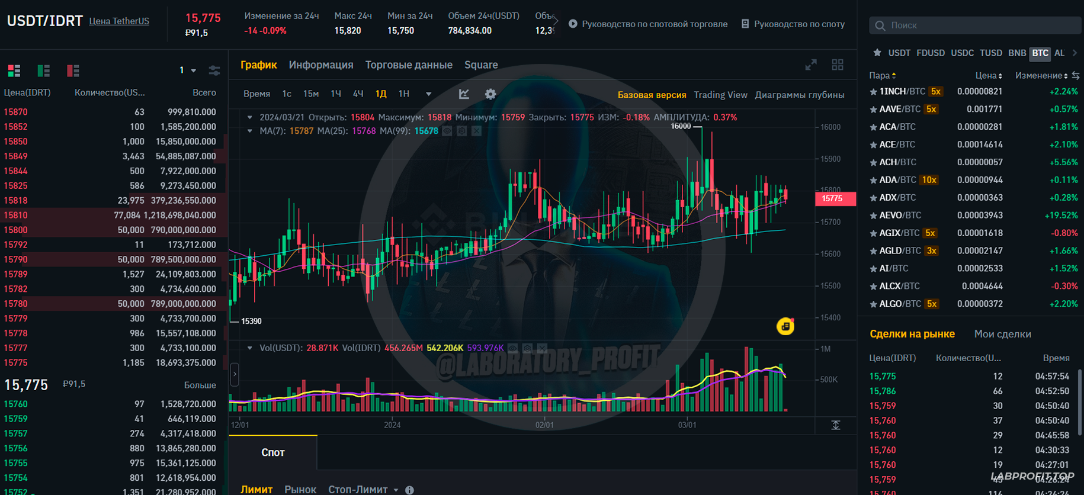Show only buy orders in order book
The image size is (1084, 495).
coord(44,71)
